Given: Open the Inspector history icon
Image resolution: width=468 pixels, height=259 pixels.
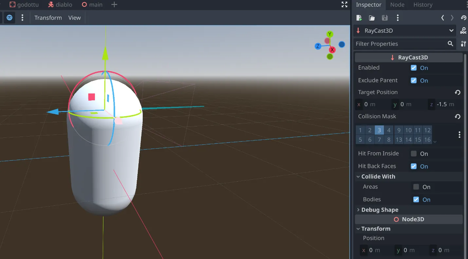Looking at the screenshot, I should [x=463, y=18].
